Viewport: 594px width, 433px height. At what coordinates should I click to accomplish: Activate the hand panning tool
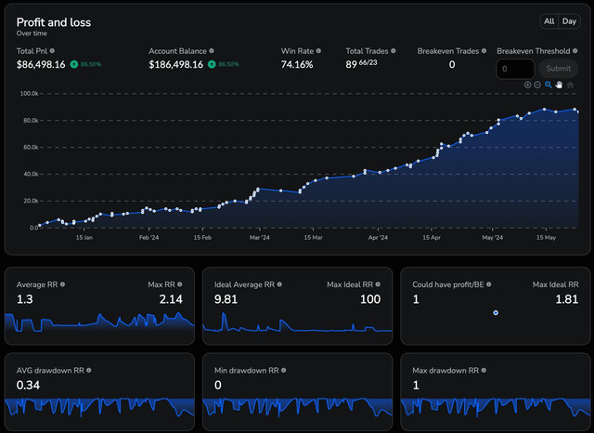click(559, 85)
